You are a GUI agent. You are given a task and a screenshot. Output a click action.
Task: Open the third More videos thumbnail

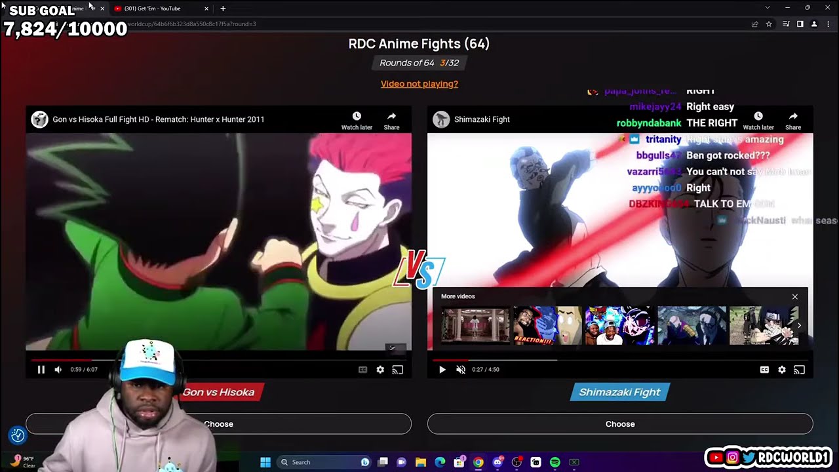tap(619, 325)
